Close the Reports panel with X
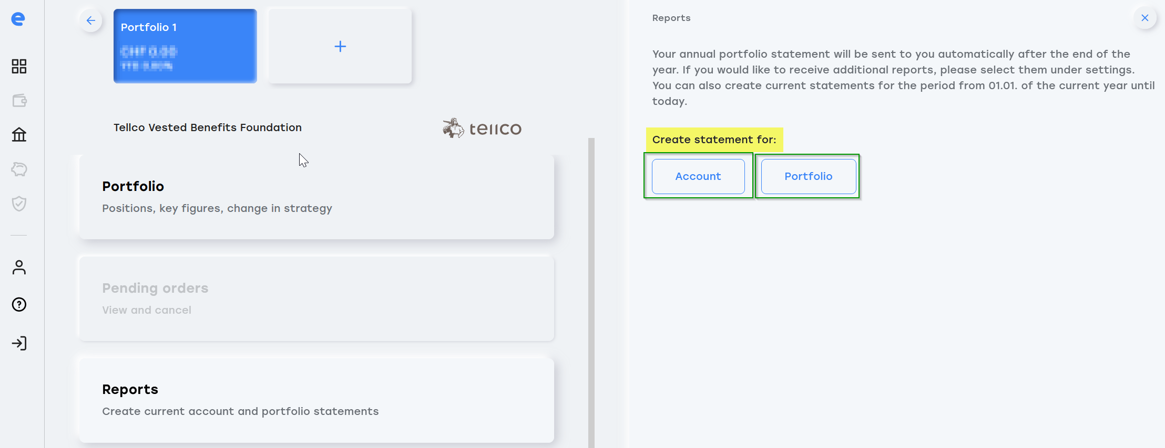The width and height of the screenshot is (1165, 448). (1144, 18)
